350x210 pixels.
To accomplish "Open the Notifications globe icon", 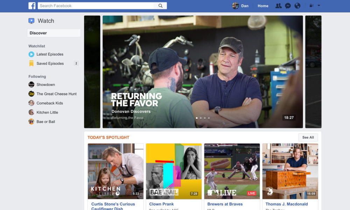I will (297, 6).
